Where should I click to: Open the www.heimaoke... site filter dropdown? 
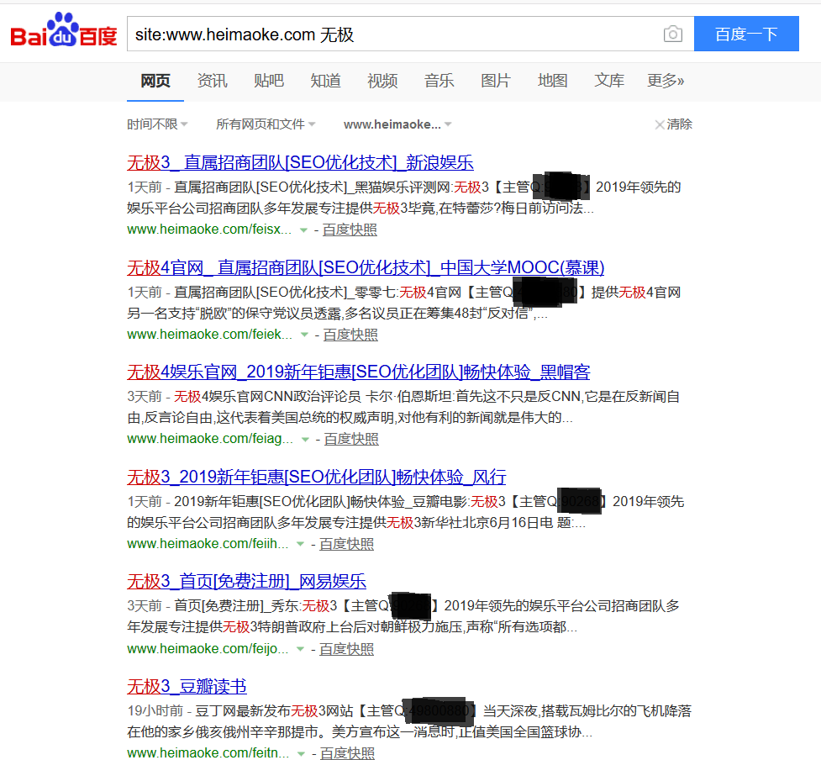pyautogui.click(x=397, y=124)
